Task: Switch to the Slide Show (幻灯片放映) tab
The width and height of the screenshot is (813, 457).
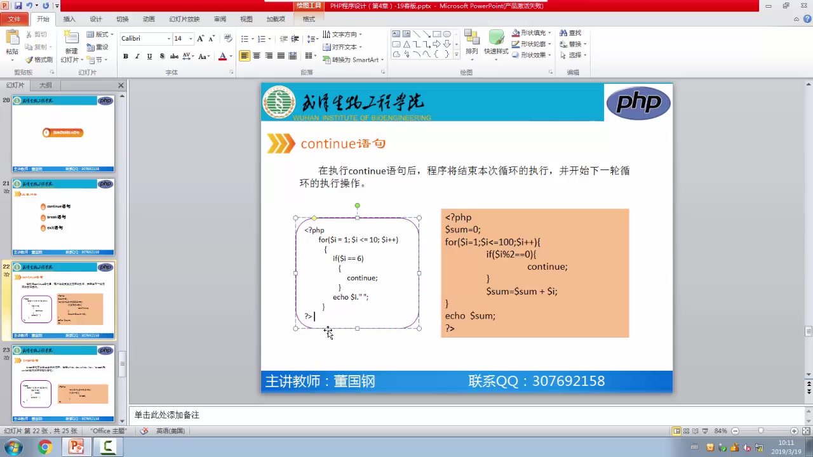Action: [184, 19]
